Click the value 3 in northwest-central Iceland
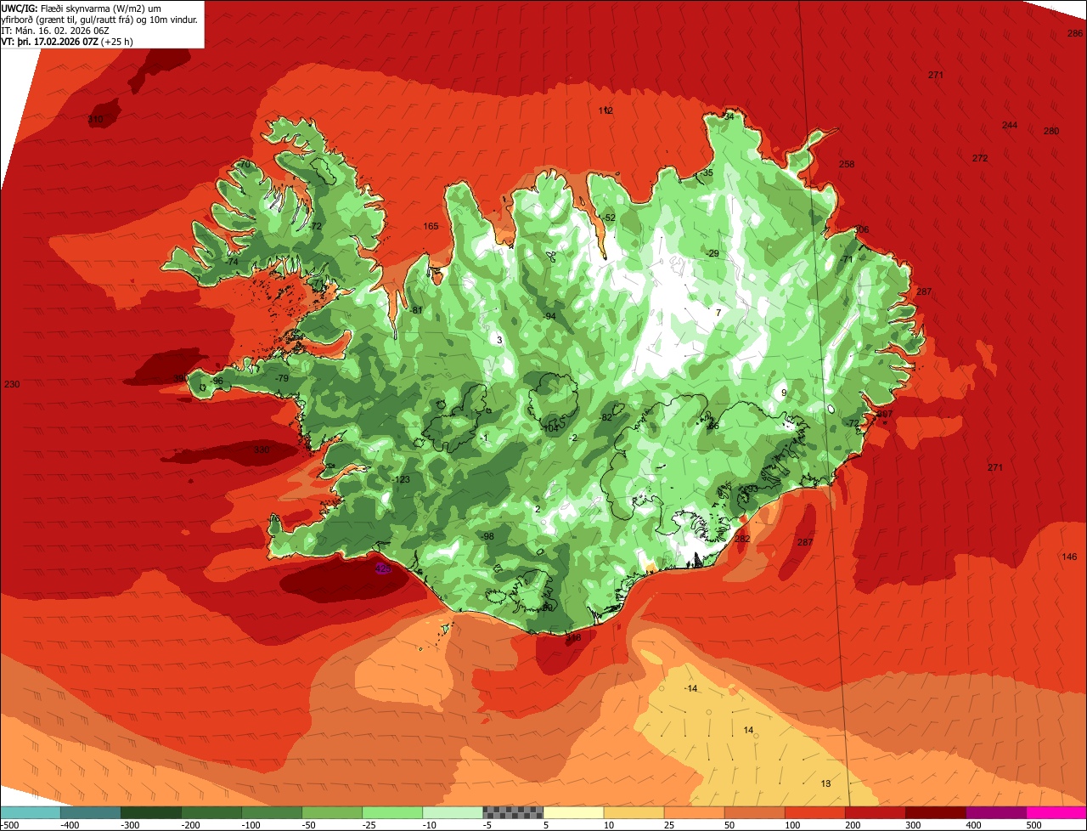 [x=499, y=340]
